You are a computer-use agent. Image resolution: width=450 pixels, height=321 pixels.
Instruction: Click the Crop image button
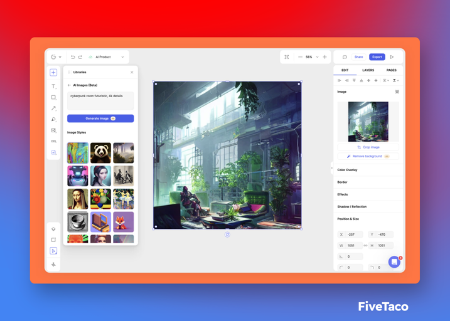368,147
